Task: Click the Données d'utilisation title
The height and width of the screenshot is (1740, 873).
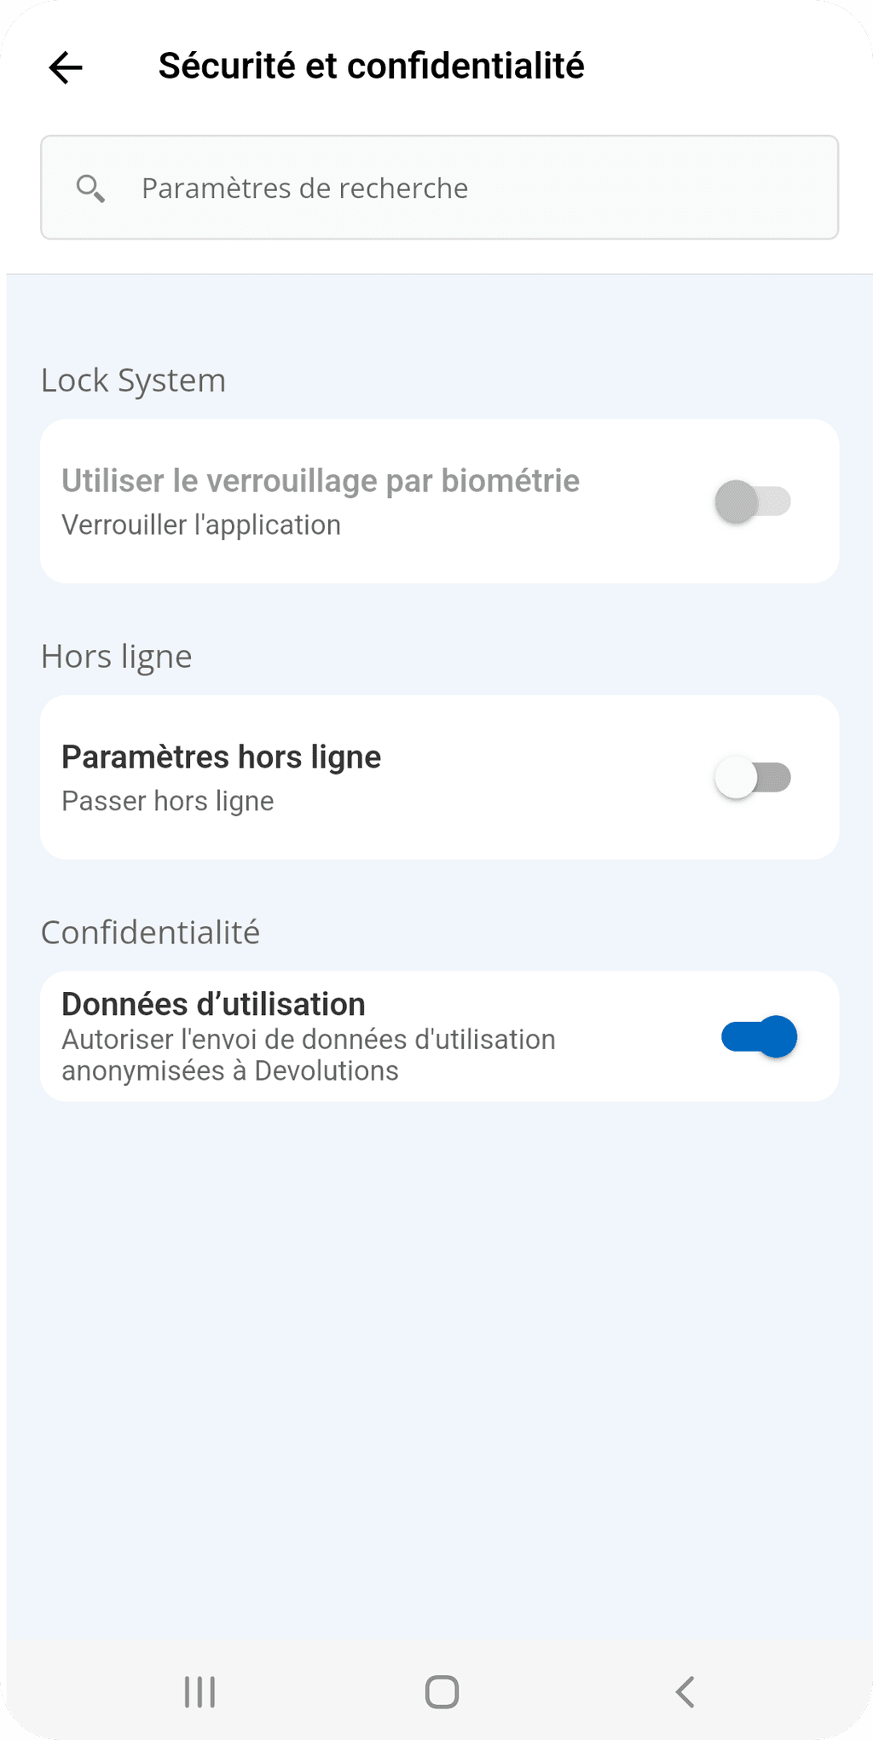Action: click(213, 1005)
